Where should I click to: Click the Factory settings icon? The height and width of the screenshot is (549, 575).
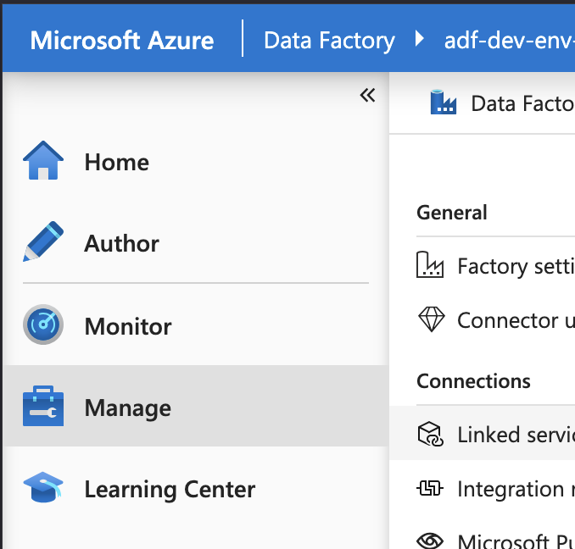click(430, 264)
